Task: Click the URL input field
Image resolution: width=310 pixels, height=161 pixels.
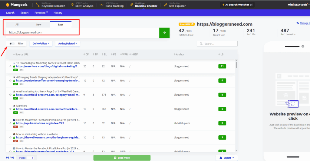Action: [83, 33]
